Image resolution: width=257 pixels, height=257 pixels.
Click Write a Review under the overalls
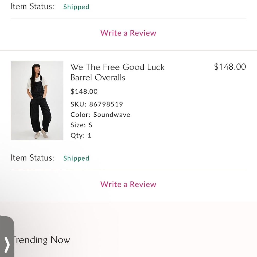click(x=128, y=184)
